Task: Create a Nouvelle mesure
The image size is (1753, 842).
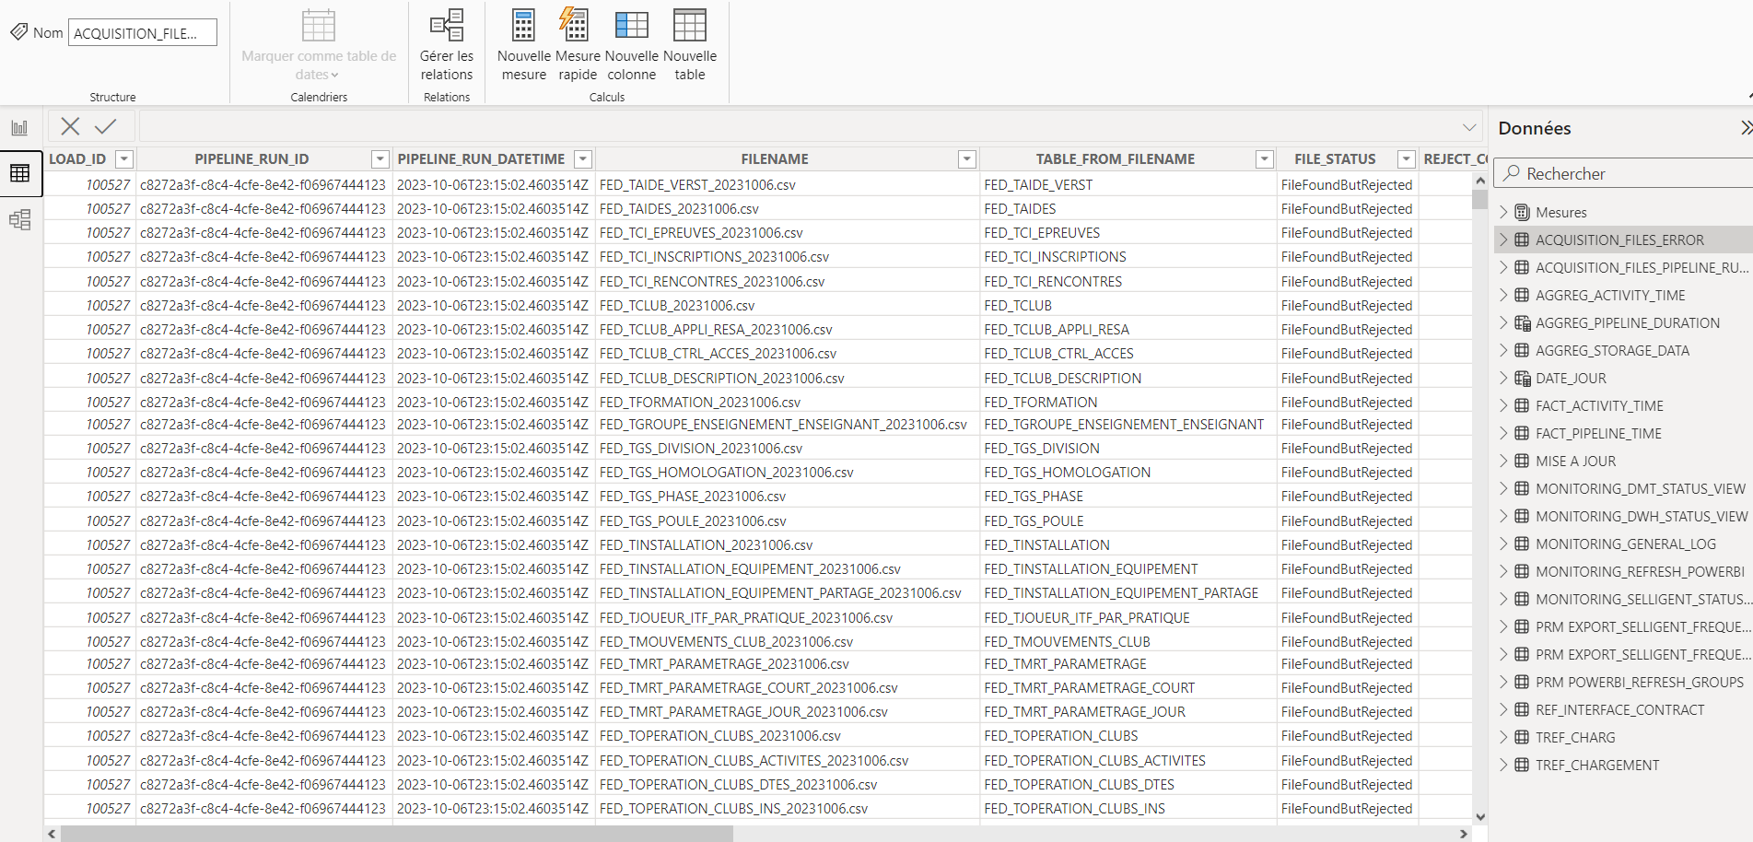Action: 523,26
